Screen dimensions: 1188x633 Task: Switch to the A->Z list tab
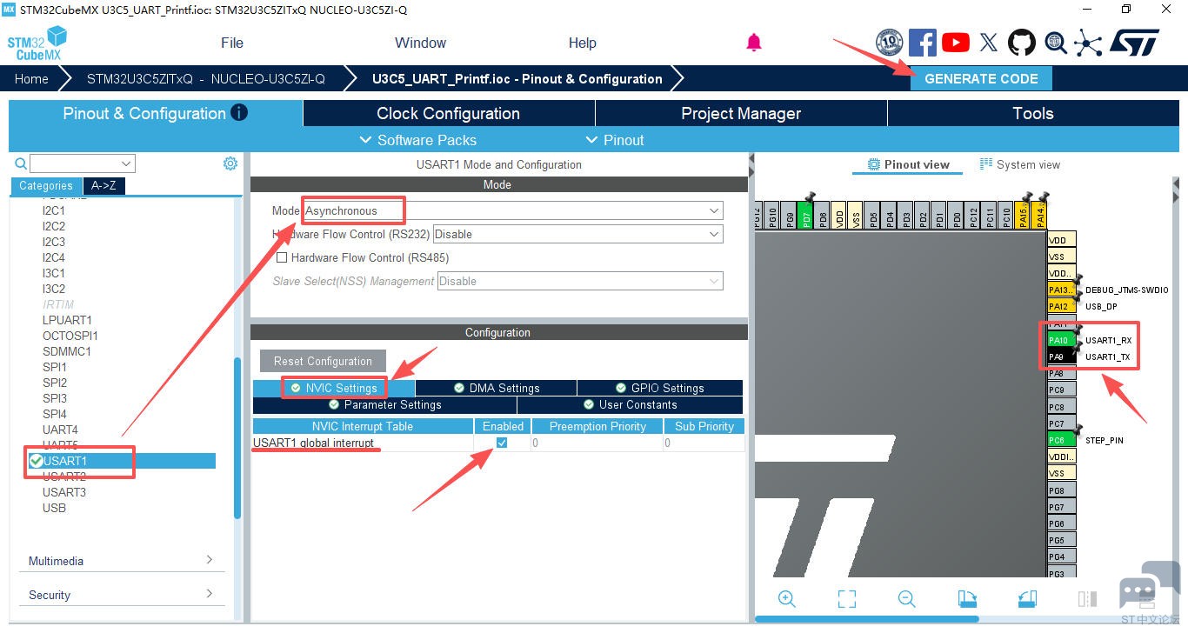[103, 185]
